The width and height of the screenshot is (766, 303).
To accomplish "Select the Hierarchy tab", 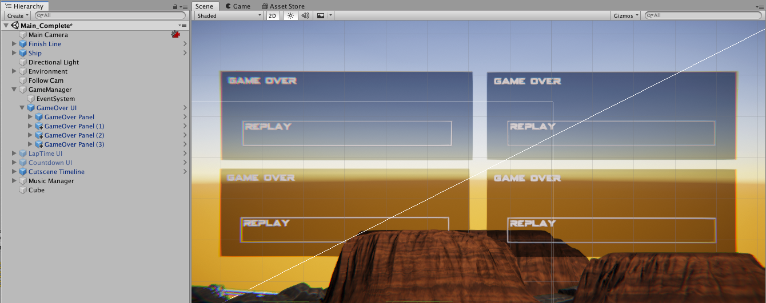I will (x=24, y=6).
